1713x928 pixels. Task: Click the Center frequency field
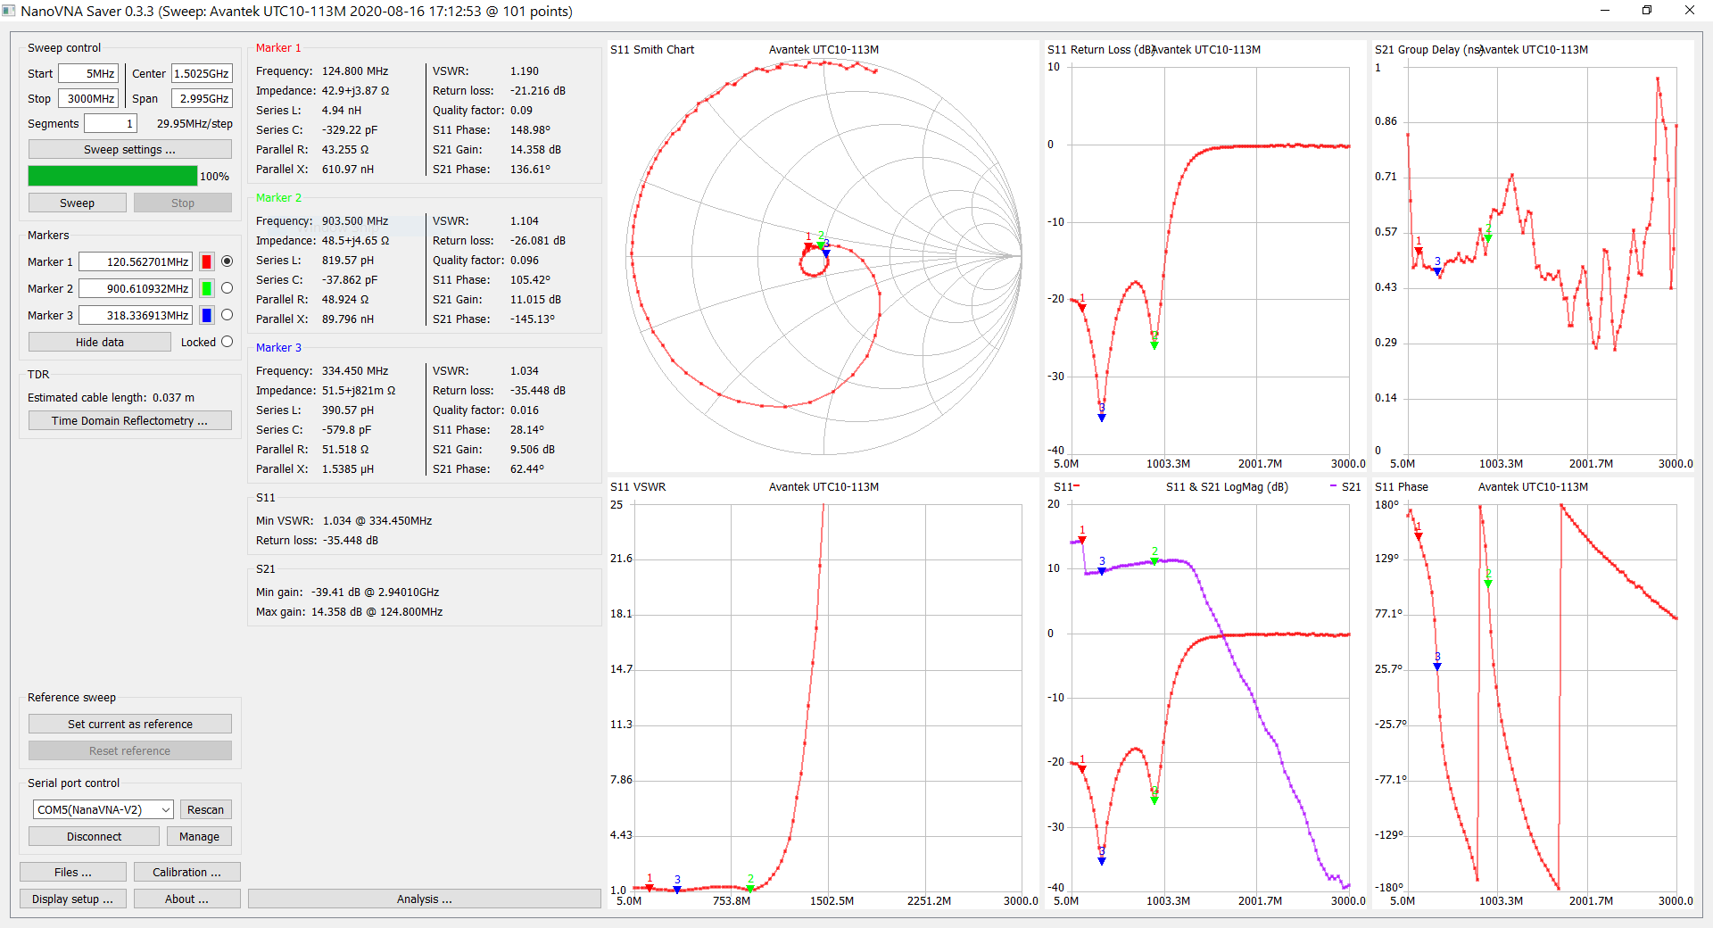pyautogui.click(x=202, y=73)
